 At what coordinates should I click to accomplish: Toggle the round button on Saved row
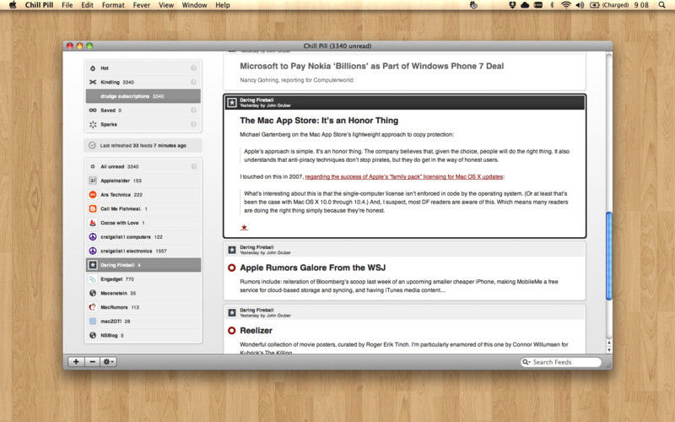click(194, 111)
